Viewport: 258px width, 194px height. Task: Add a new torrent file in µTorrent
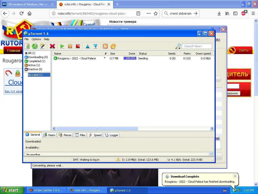point(27,46)
